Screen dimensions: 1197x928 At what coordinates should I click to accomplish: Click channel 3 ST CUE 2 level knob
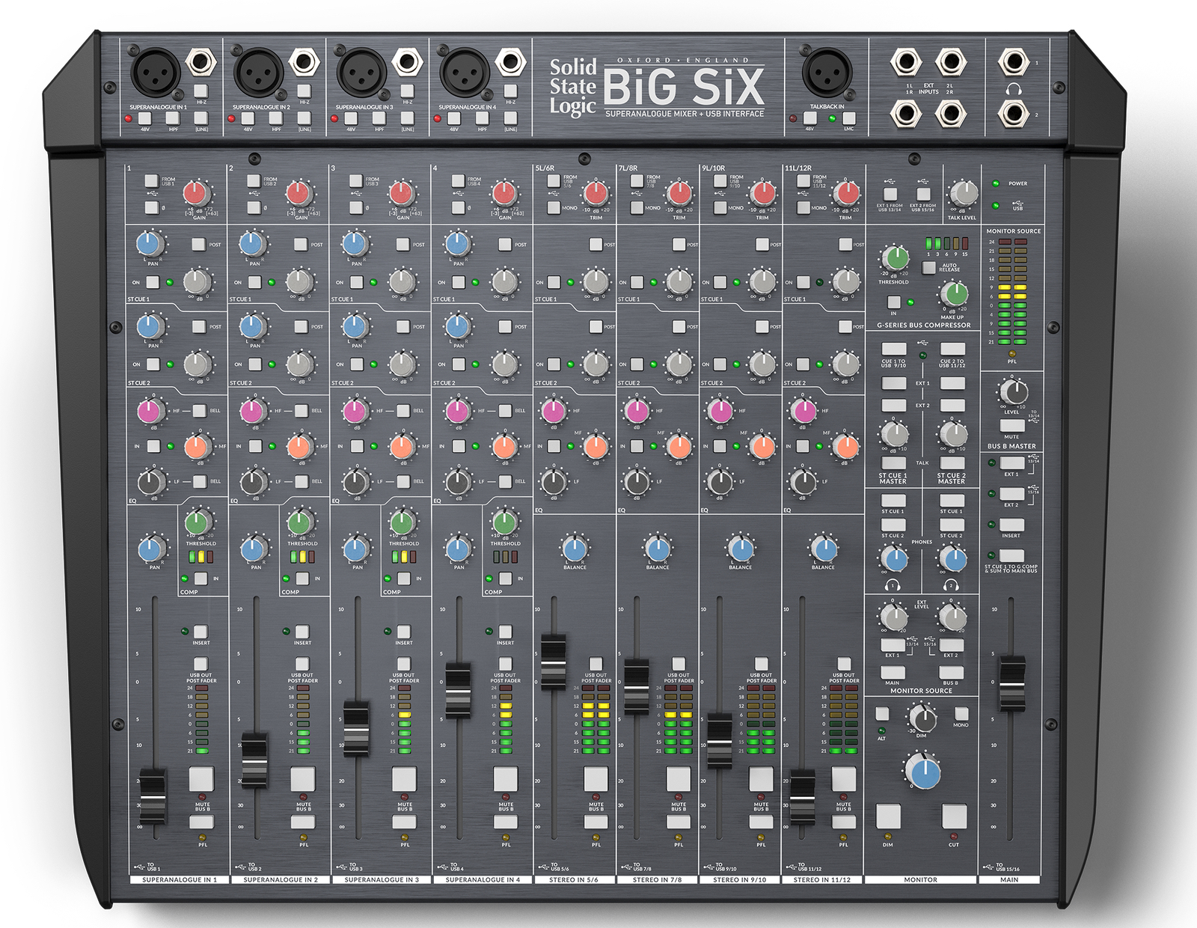coord(401,364)
